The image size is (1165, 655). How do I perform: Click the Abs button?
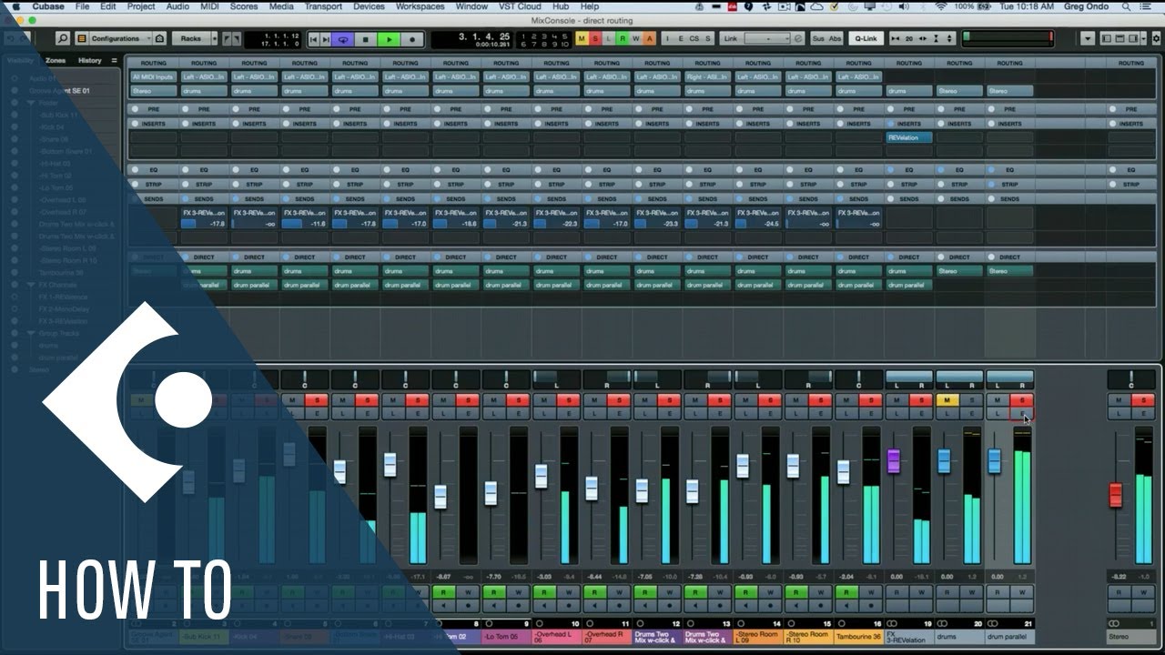point(835,39)
